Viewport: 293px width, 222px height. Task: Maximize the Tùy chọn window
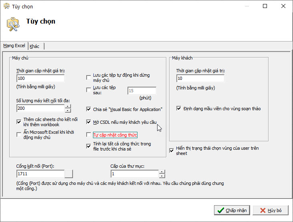click(265, 6)
